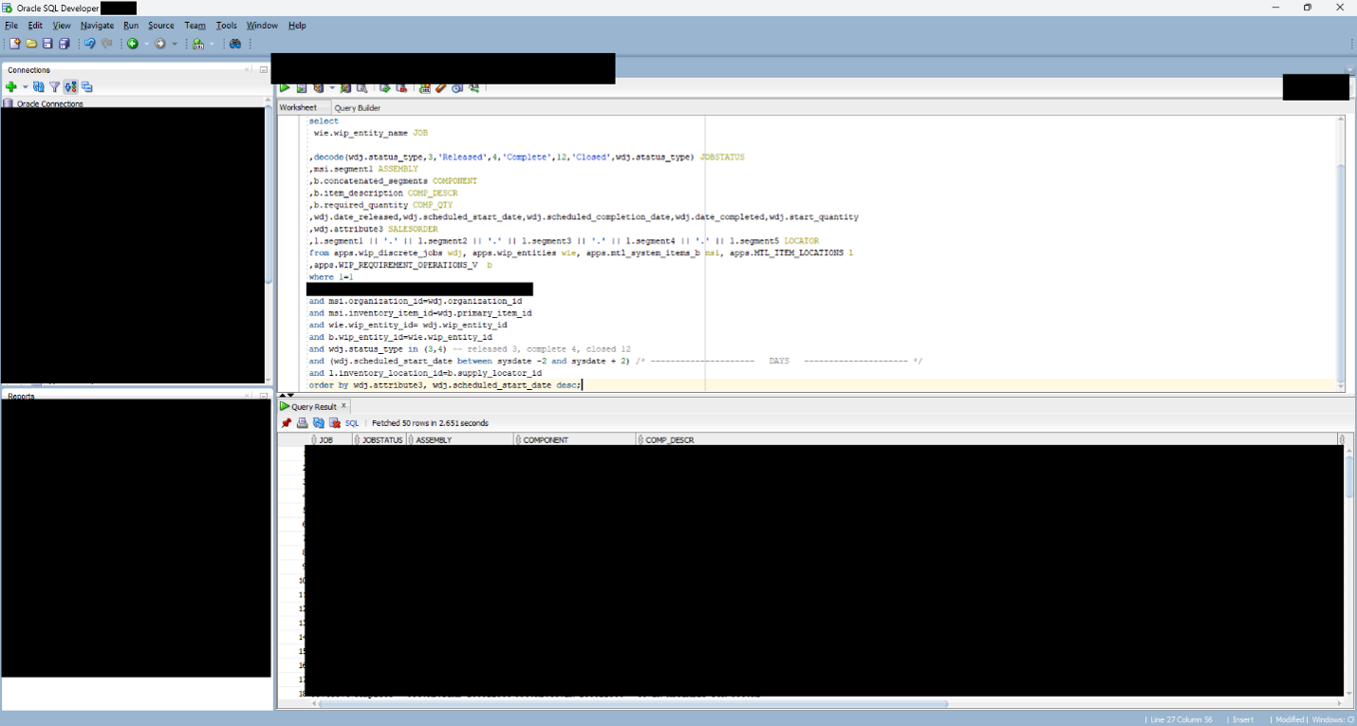Click the filter funnel icon in Connections
The image size is (1357, 726).
[x=54, y=86]
